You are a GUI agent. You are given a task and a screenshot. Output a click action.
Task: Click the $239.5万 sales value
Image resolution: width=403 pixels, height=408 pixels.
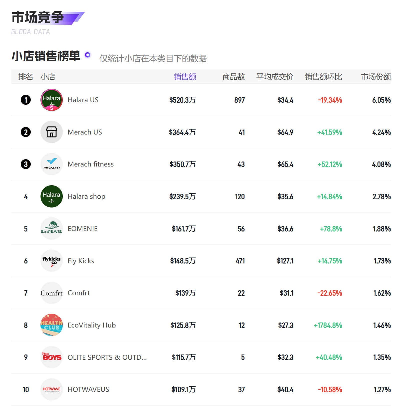(x=182, y=196)
